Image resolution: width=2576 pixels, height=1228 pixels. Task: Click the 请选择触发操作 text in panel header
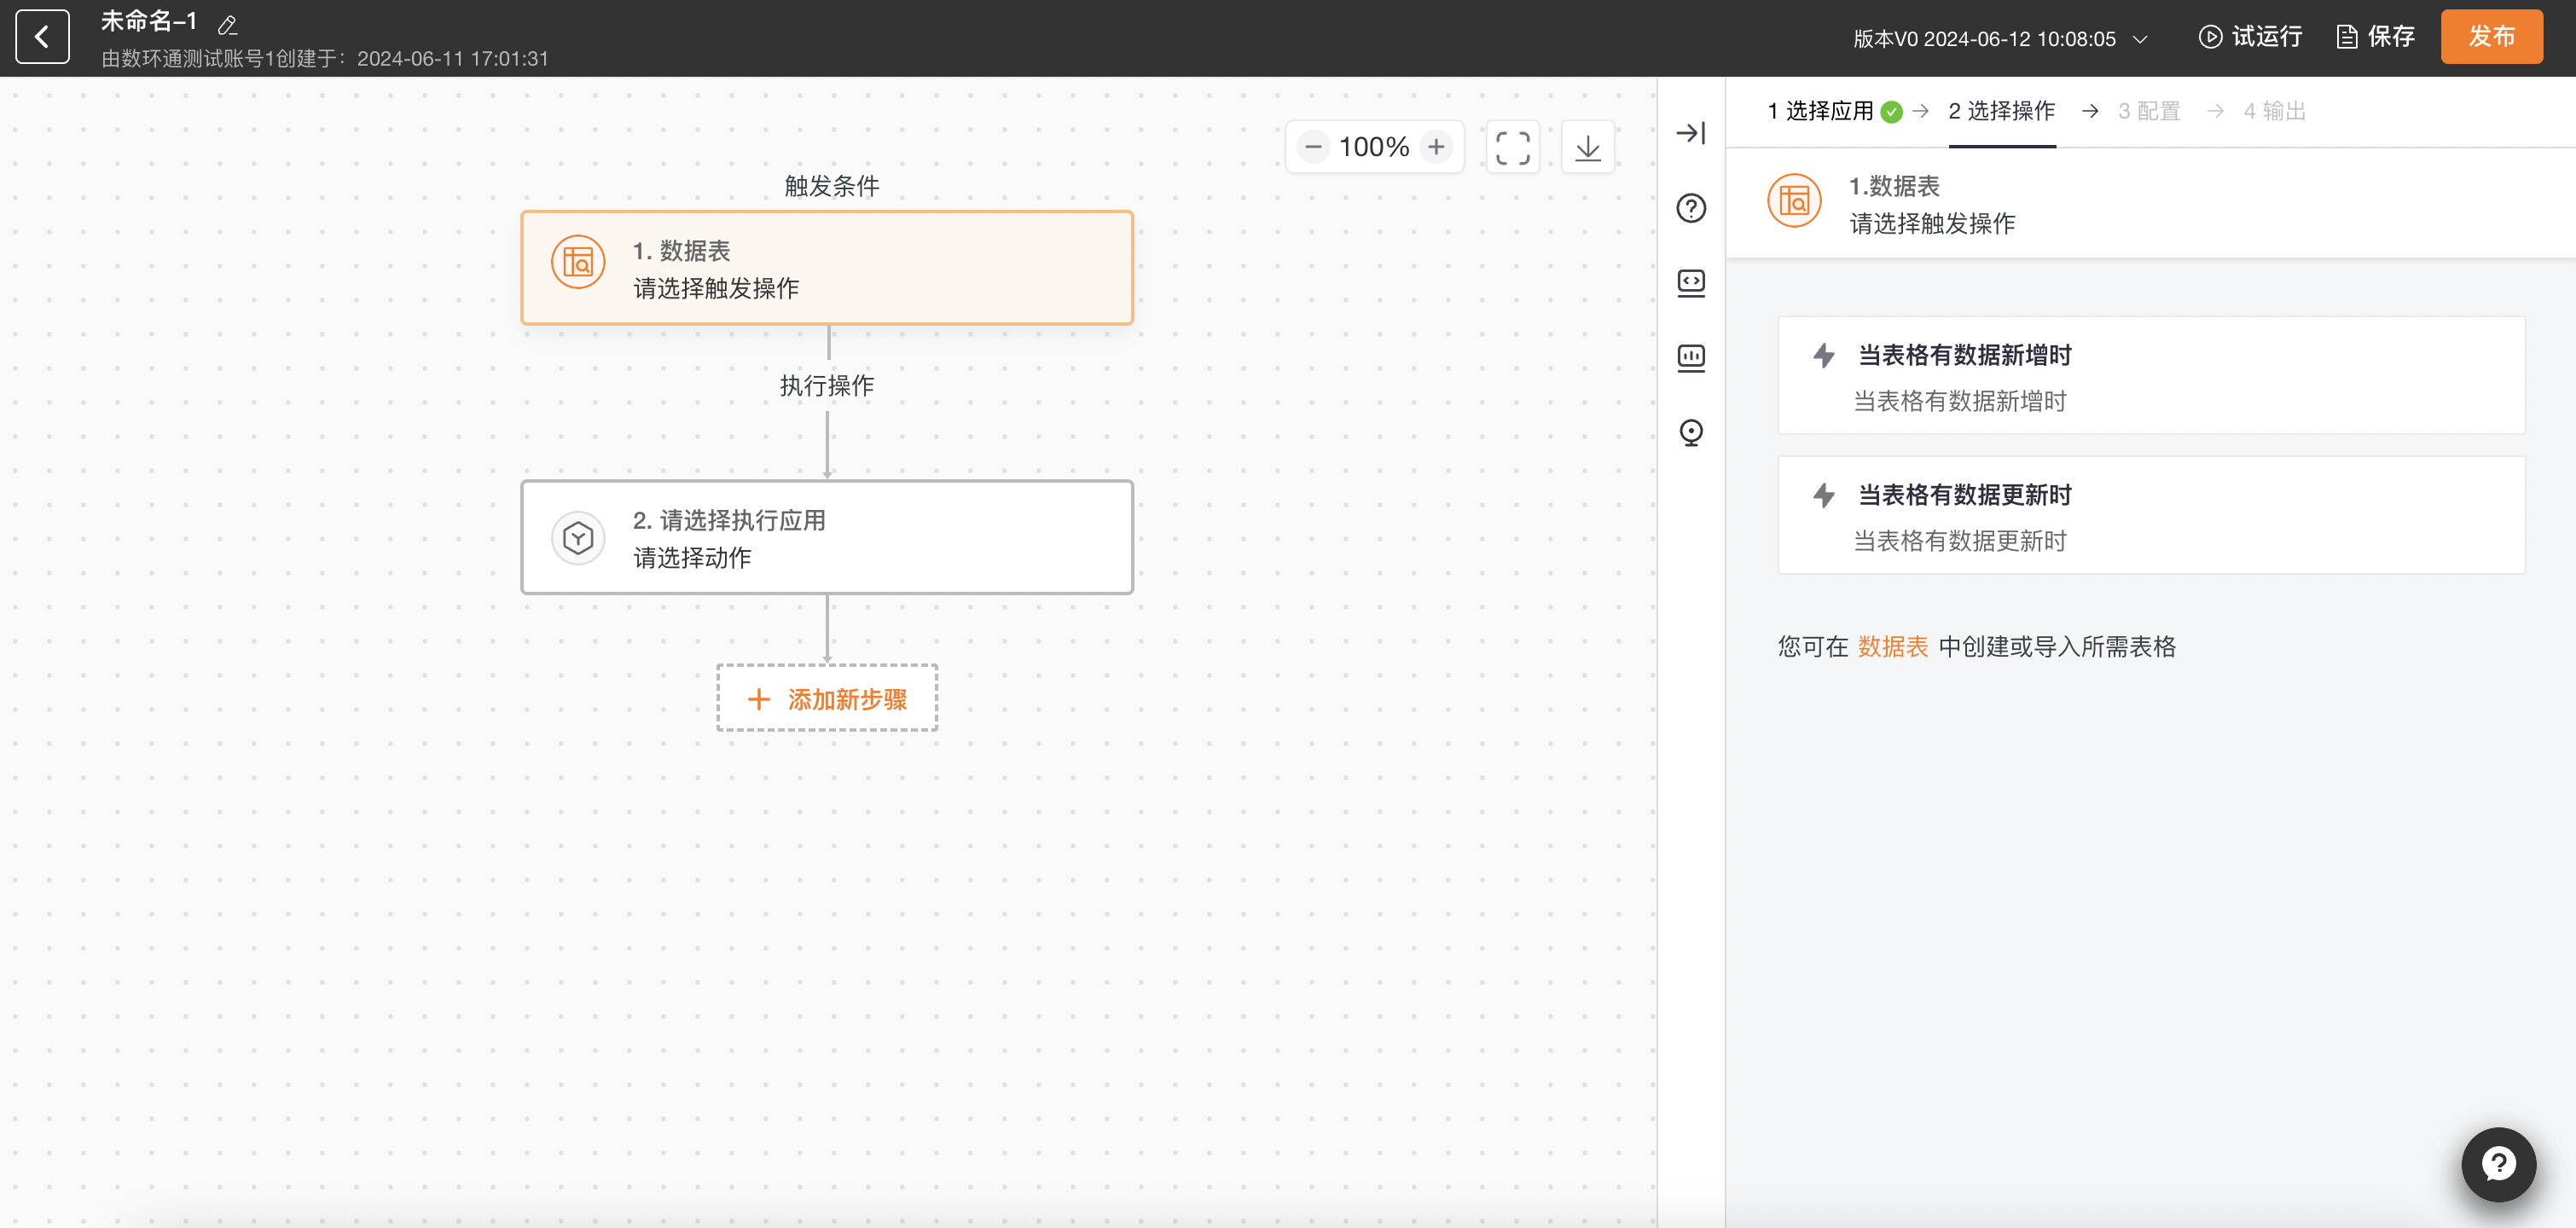pyautogui.click(x=1932, y=223)
